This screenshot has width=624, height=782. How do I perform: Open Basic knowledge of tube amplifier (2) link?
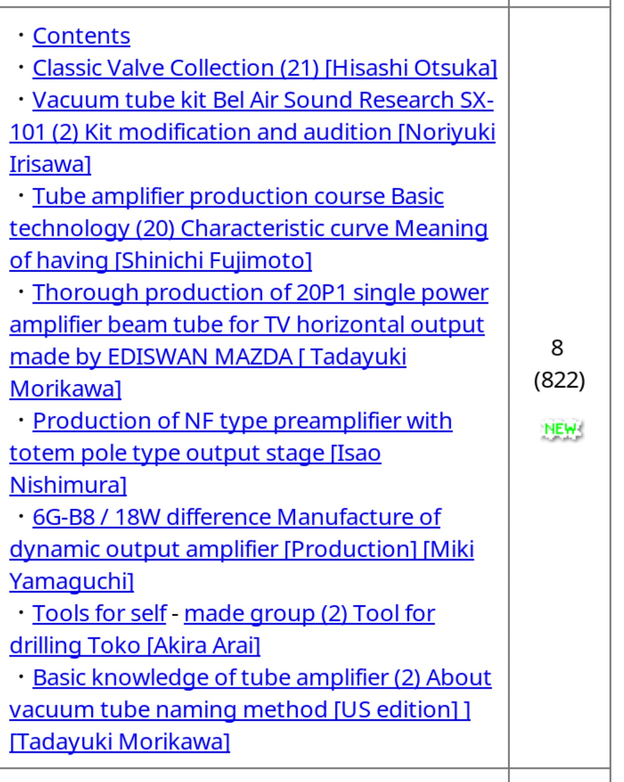point(262,678)
